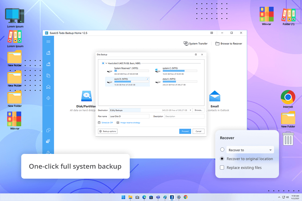
Task: Click the volume icon in system tray
Action: [287, 197]
